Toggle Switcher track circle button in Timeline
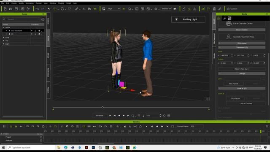The width and height of the screenshot is (270, 152). coord(41,141)
